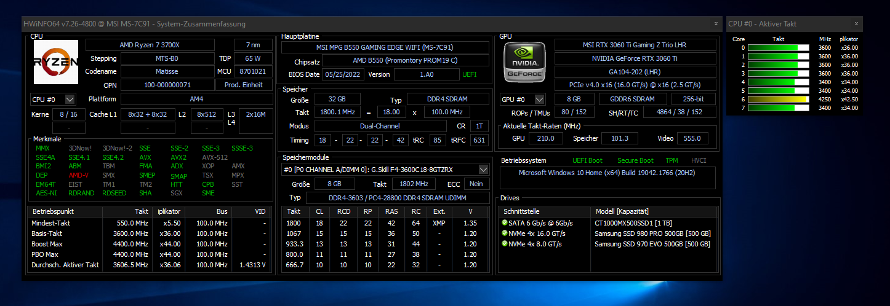The width and height of the screenshot is (890, 306).
Task: Click the RAS column header in memory table
Action: [391, 211]
